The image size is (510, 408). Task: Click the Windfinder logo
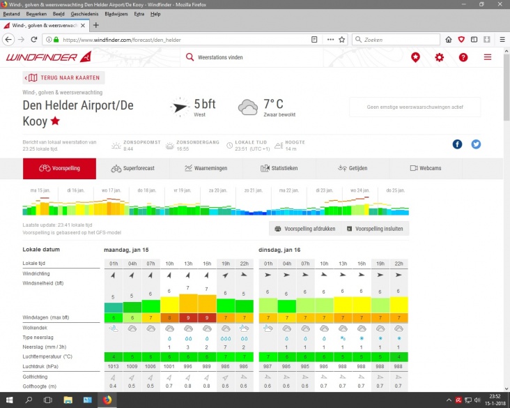coord(49,57)
